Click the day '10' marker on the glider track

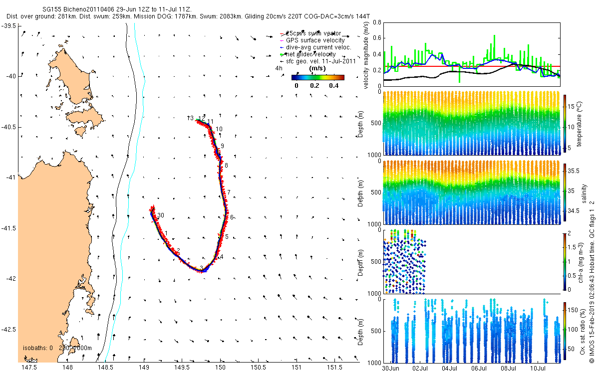(219, 129)
